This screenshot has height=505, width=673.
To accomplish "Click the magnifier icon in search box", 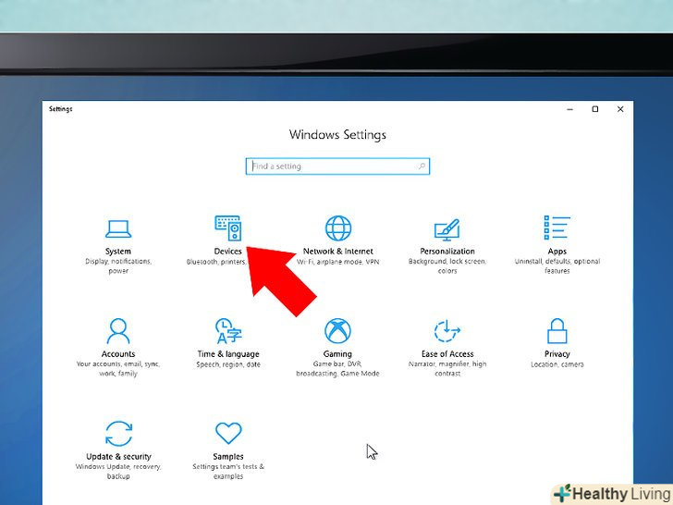I will [422, 166].
